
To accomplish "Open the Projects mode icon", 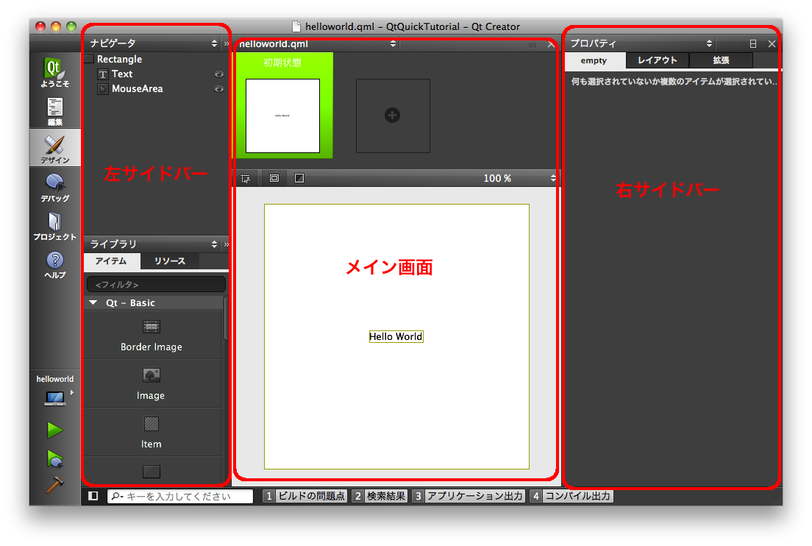I will point(55,224).
